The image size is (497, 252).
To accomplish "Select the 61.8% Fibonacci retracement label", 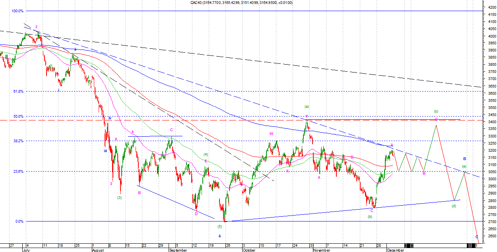I will pyautogui.click(x=18, y=91).
